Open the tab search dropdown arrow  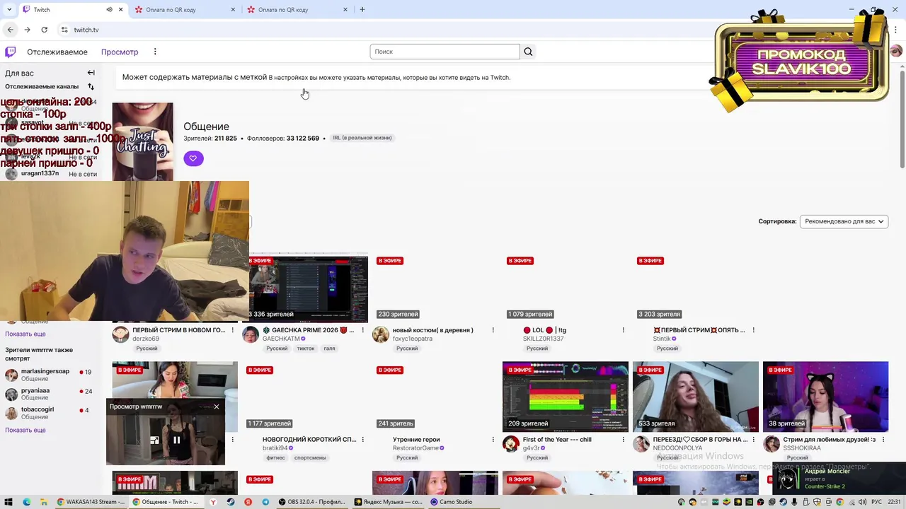tap(9, 10)
